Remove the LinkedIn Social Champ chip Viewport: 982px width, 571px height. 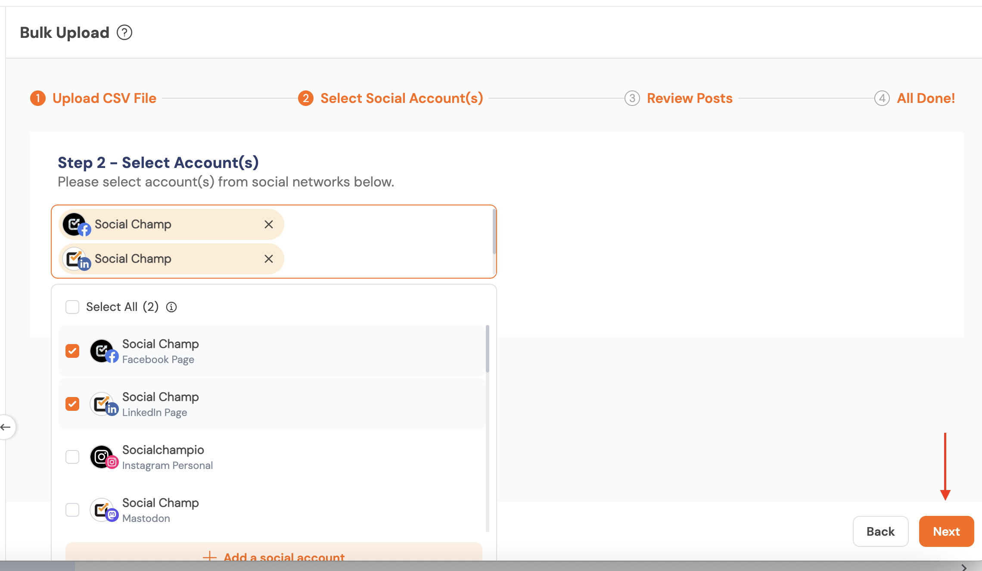pos(268,259)
